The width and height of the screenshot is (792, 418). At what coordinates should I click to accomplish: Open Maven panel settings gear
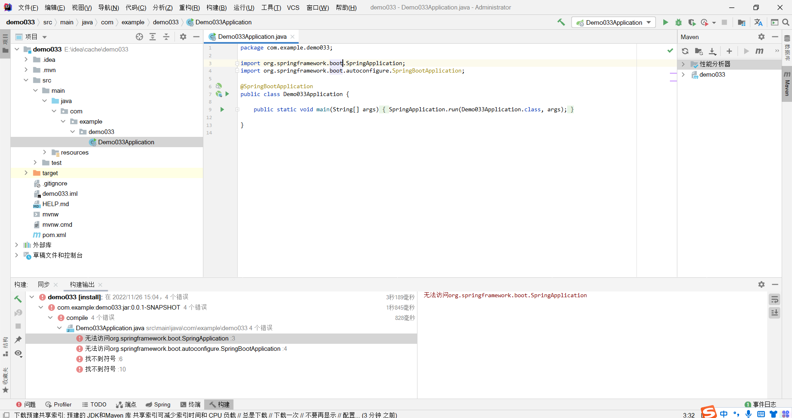pyautogui.click(x=761, y=37)
